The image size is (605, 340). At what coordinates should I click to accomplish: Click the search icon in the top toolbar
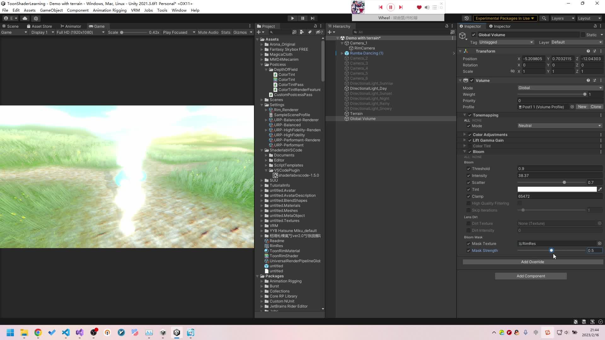[544, 18]
